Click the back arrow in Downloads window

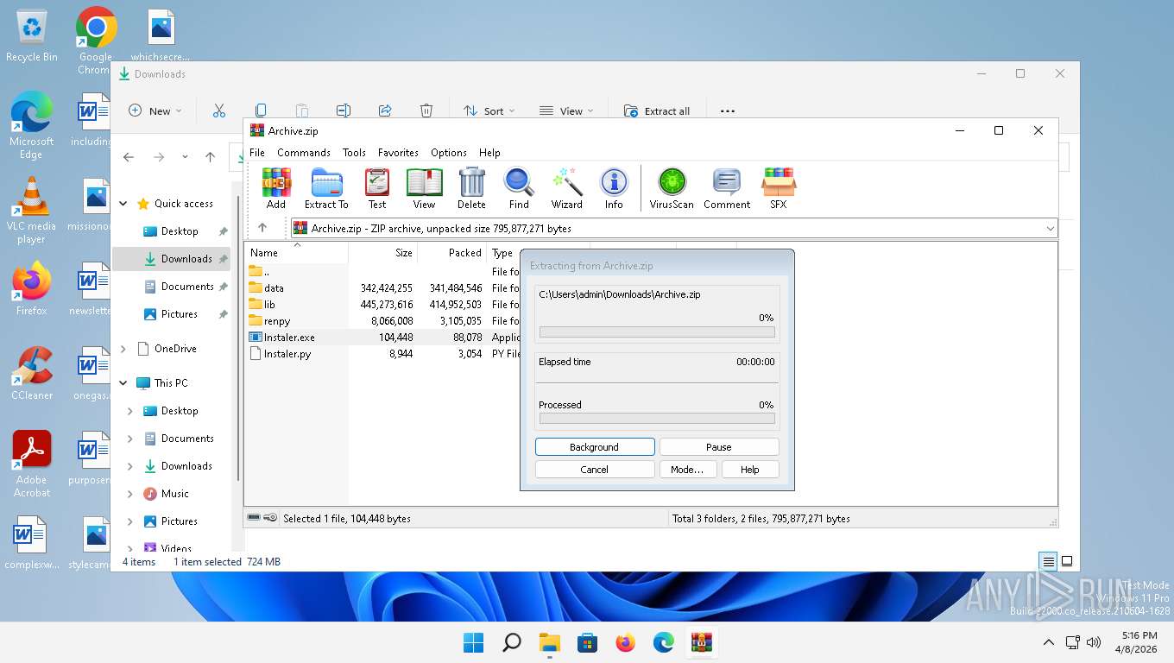129,157
